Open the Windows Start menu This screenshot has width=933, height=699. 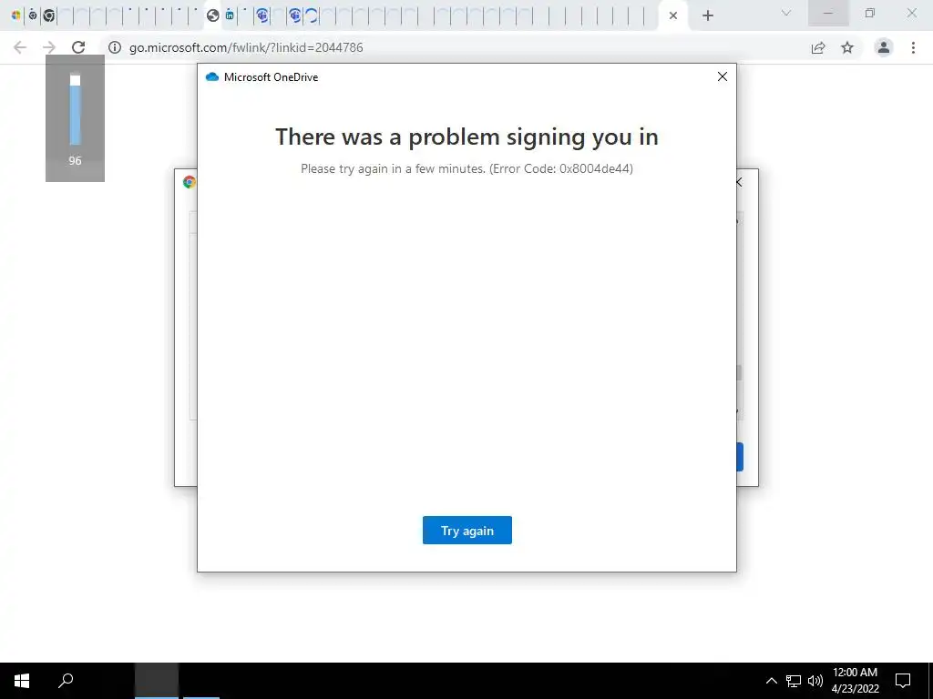coord(22,681)
